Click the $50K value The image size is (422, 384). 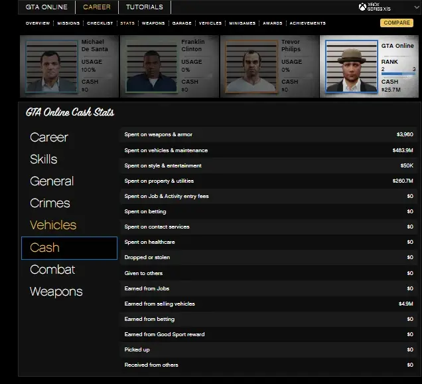[407, 165]
